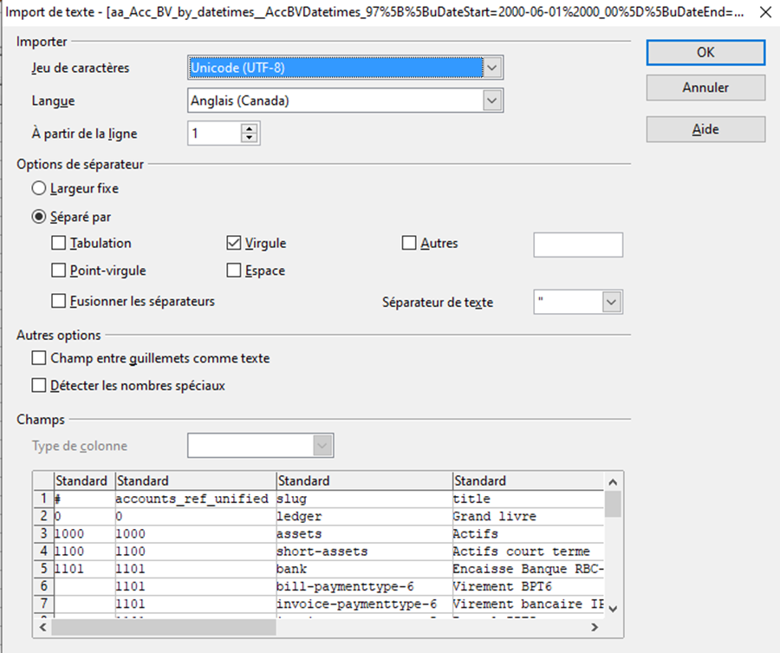780x653 pixels.
Task: Enable the Point-virgule separator checkbox
Action: pos(60,271)
